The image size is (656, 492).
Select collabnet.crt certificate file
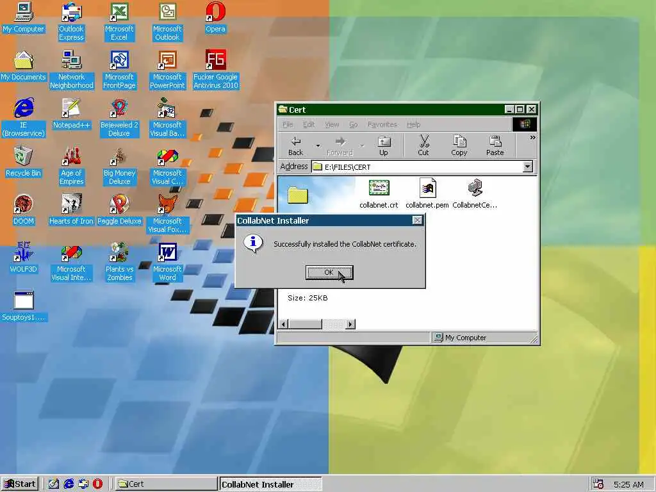[379, 194]
